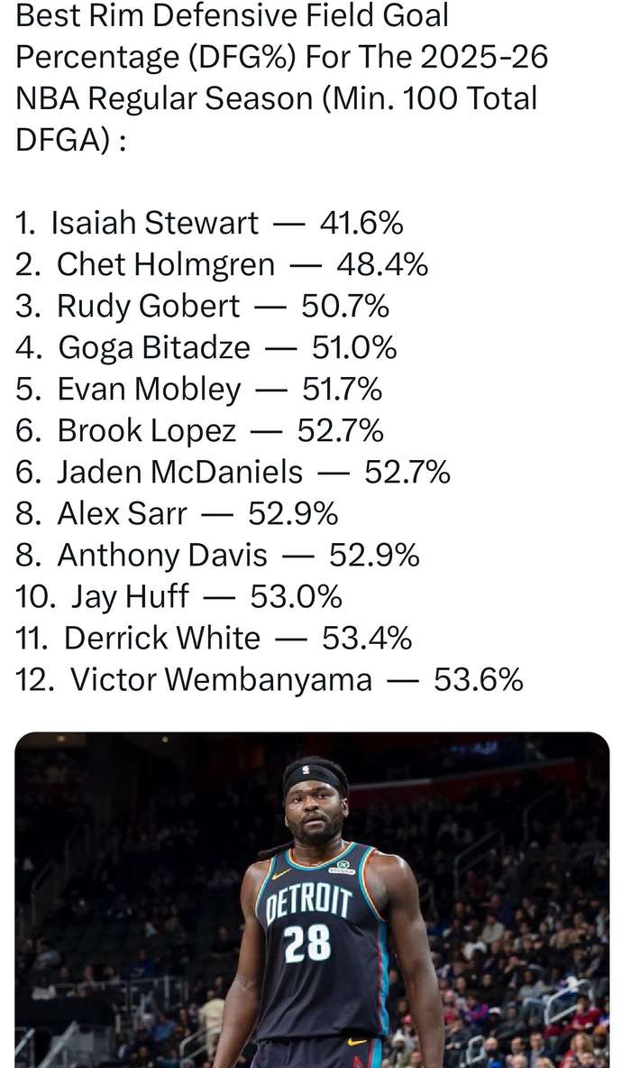
Task: Click the Nike swoosh on the jersey
Action: 280,873
